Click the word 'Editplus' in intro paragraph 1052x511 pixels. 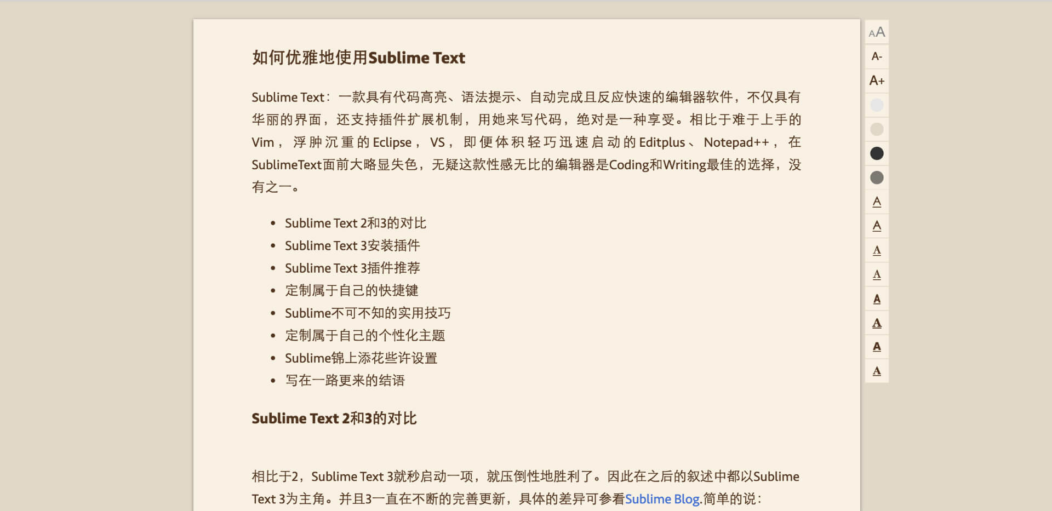pos(662,142)
